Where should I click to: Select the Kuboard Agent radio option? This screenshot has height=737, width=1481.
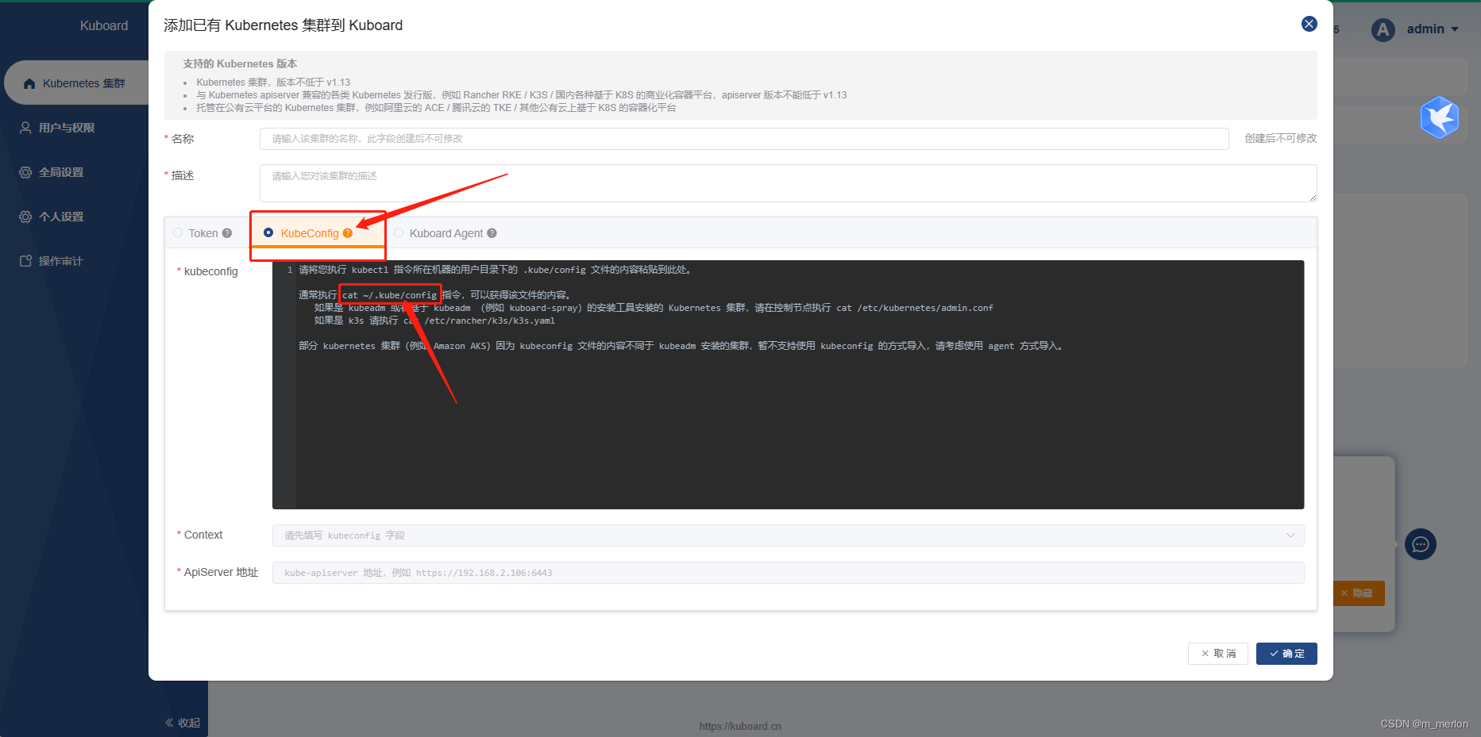click(399, 232)
